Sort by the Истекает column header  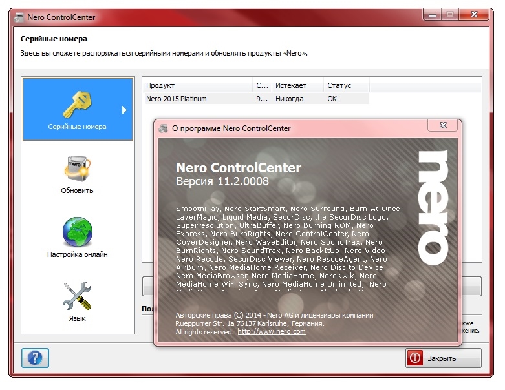pyautogui.click(x=297, y=85)
